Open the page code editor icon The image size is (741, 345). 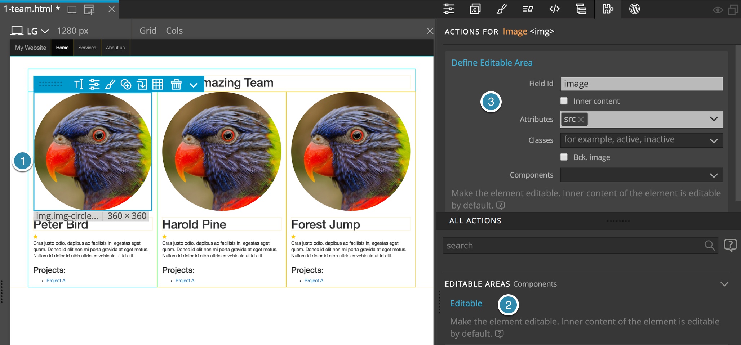pyautogui.click(x=554, y=9)
